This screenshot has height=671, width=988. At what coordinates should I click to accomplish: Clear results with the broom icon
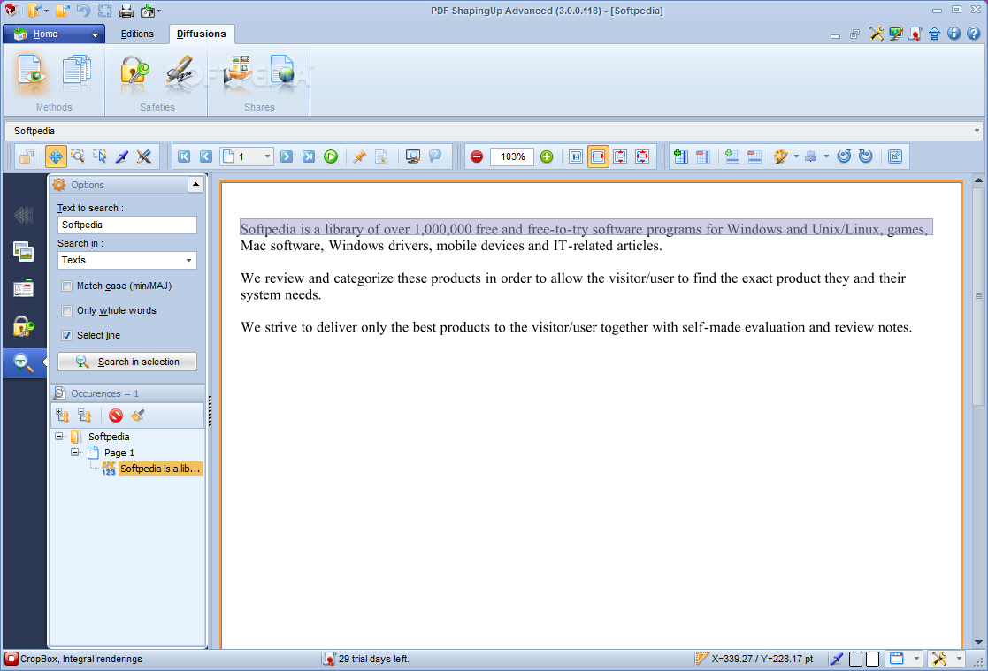tap(137, 416)
